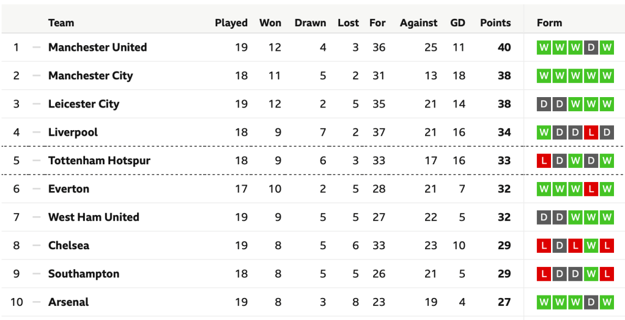Click the no-movement dash beside West Ham United
The width and height of the screenshot is (625, 320).
coord(37,217)
